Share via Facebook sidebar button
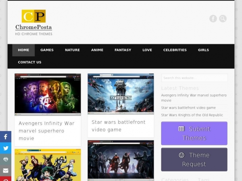 point(6,137)
